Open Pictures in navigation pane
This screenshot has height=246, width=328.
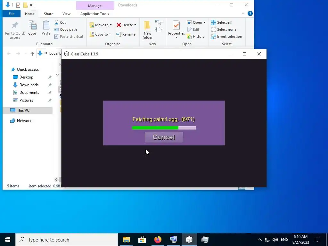point(26,100)
